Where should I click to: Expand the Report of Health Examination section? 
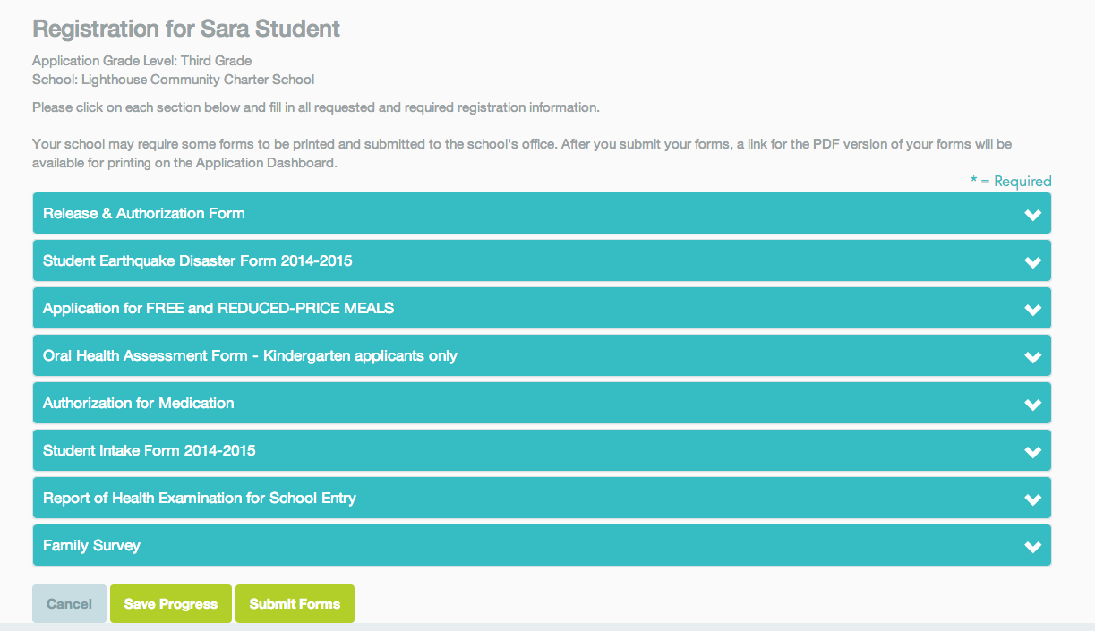pos(542,498)
